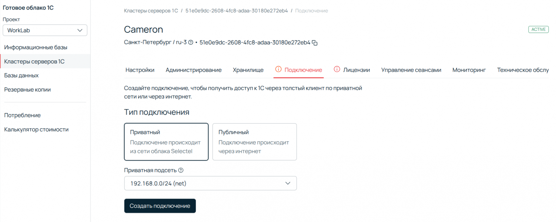This screenshot has height=222, width=556.
Task: Click the Создать подключение button
Action: click(x=160, y=206)
